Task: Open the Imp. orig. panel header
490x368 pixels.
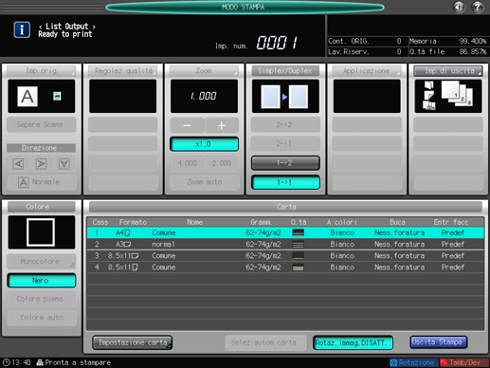Action: coord(42,71)
